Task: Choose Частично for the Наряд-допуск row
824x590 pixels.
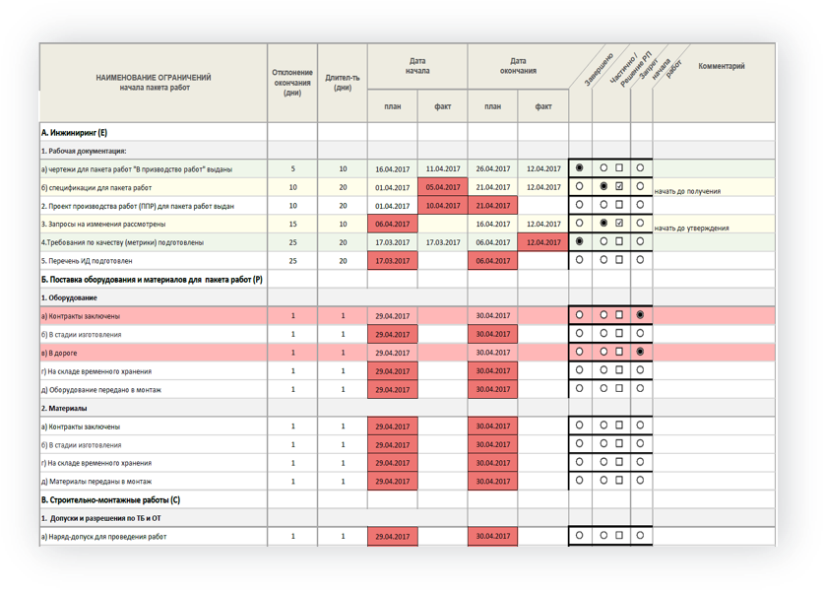Action: 603,535
